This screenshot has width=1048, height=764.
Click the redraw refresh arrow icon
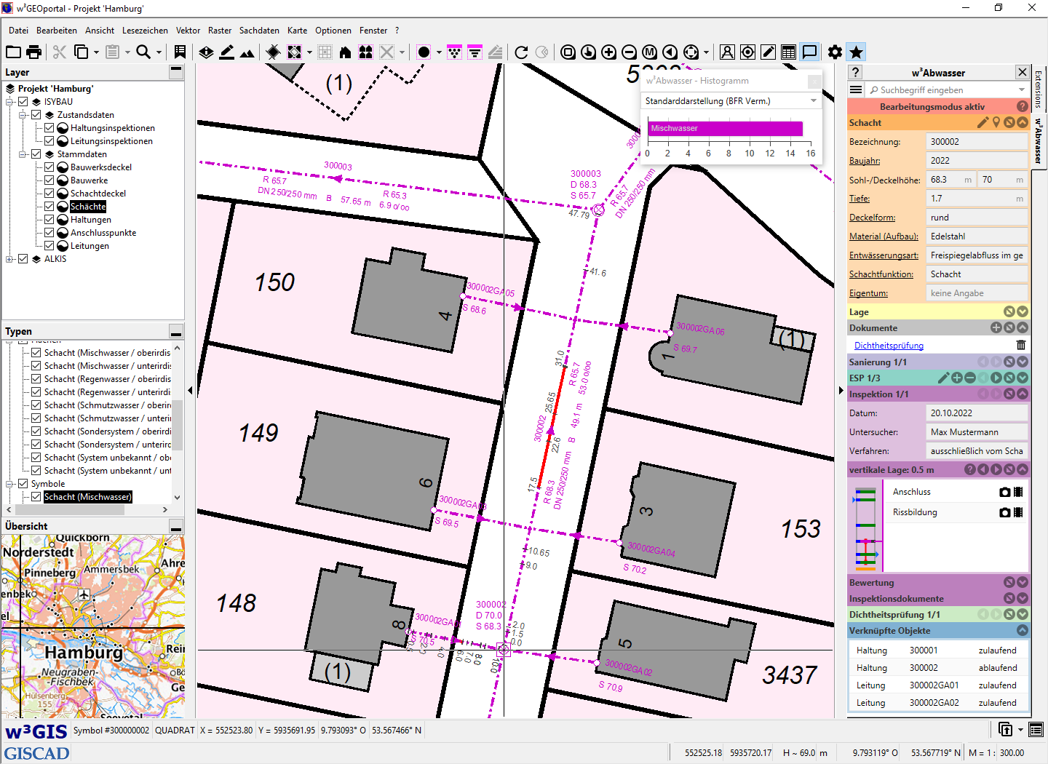tap(521, 52)
